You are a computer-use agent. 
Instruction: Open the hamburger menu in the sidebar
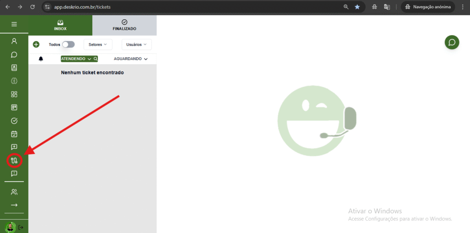[14, 24]
